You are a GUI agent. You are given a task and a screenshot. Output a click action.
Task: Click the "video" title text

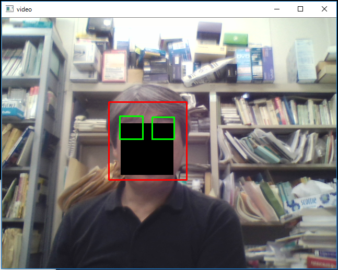(24, 9)
